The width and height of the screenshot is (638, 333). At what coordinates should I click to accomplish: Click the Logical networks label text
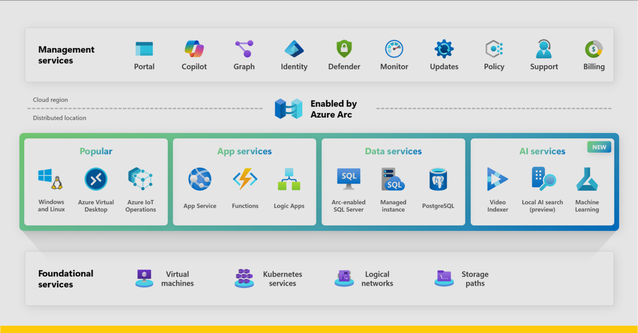(377, 279)
